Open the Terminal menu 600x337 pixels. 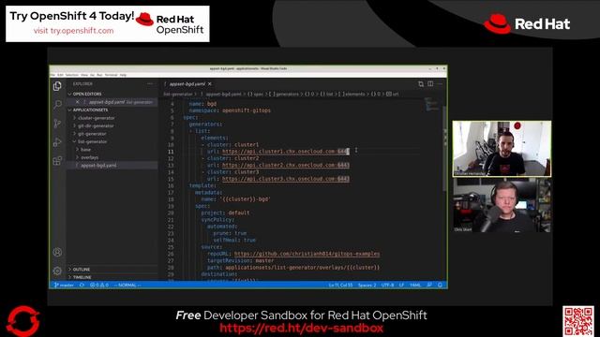click(111, 75)
